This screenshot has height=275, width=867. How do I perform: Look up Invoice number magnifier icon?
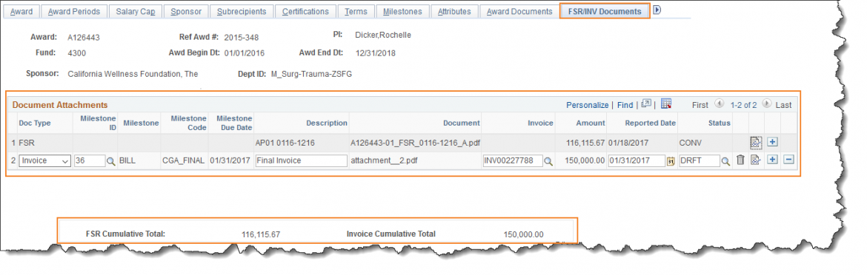click(548, 161)
